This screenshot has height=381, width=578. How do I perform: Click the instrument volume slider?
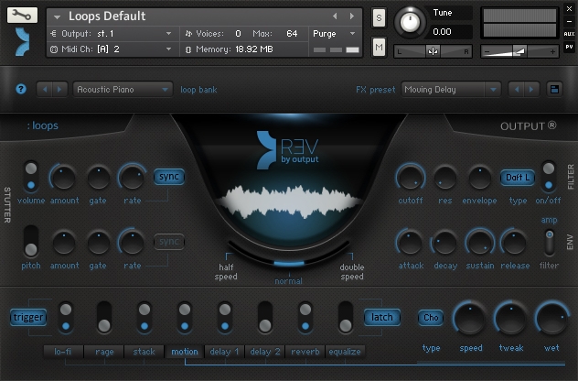coord(519,51)
